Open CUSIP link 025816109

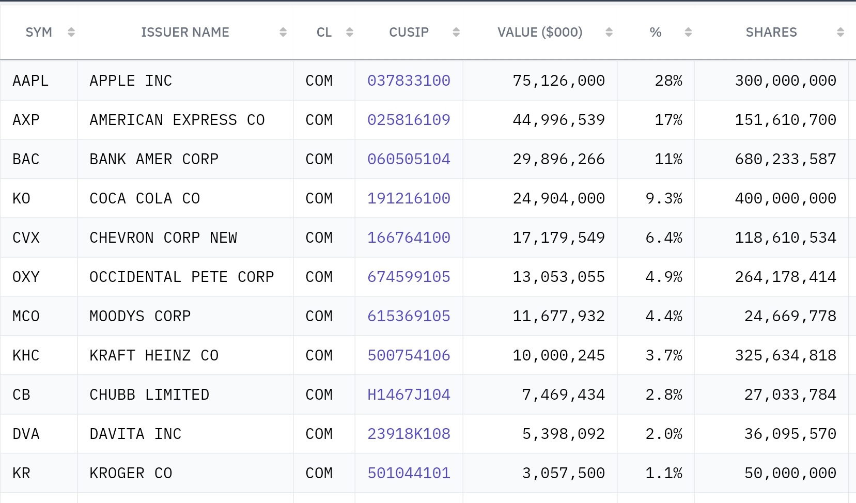pos(409,120)
